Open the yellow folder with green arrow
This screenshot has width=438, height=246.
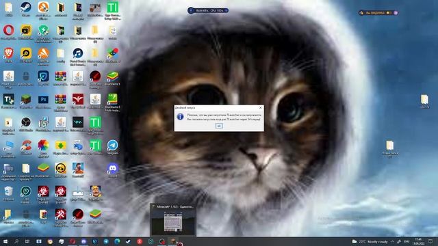tap(61, 147)
